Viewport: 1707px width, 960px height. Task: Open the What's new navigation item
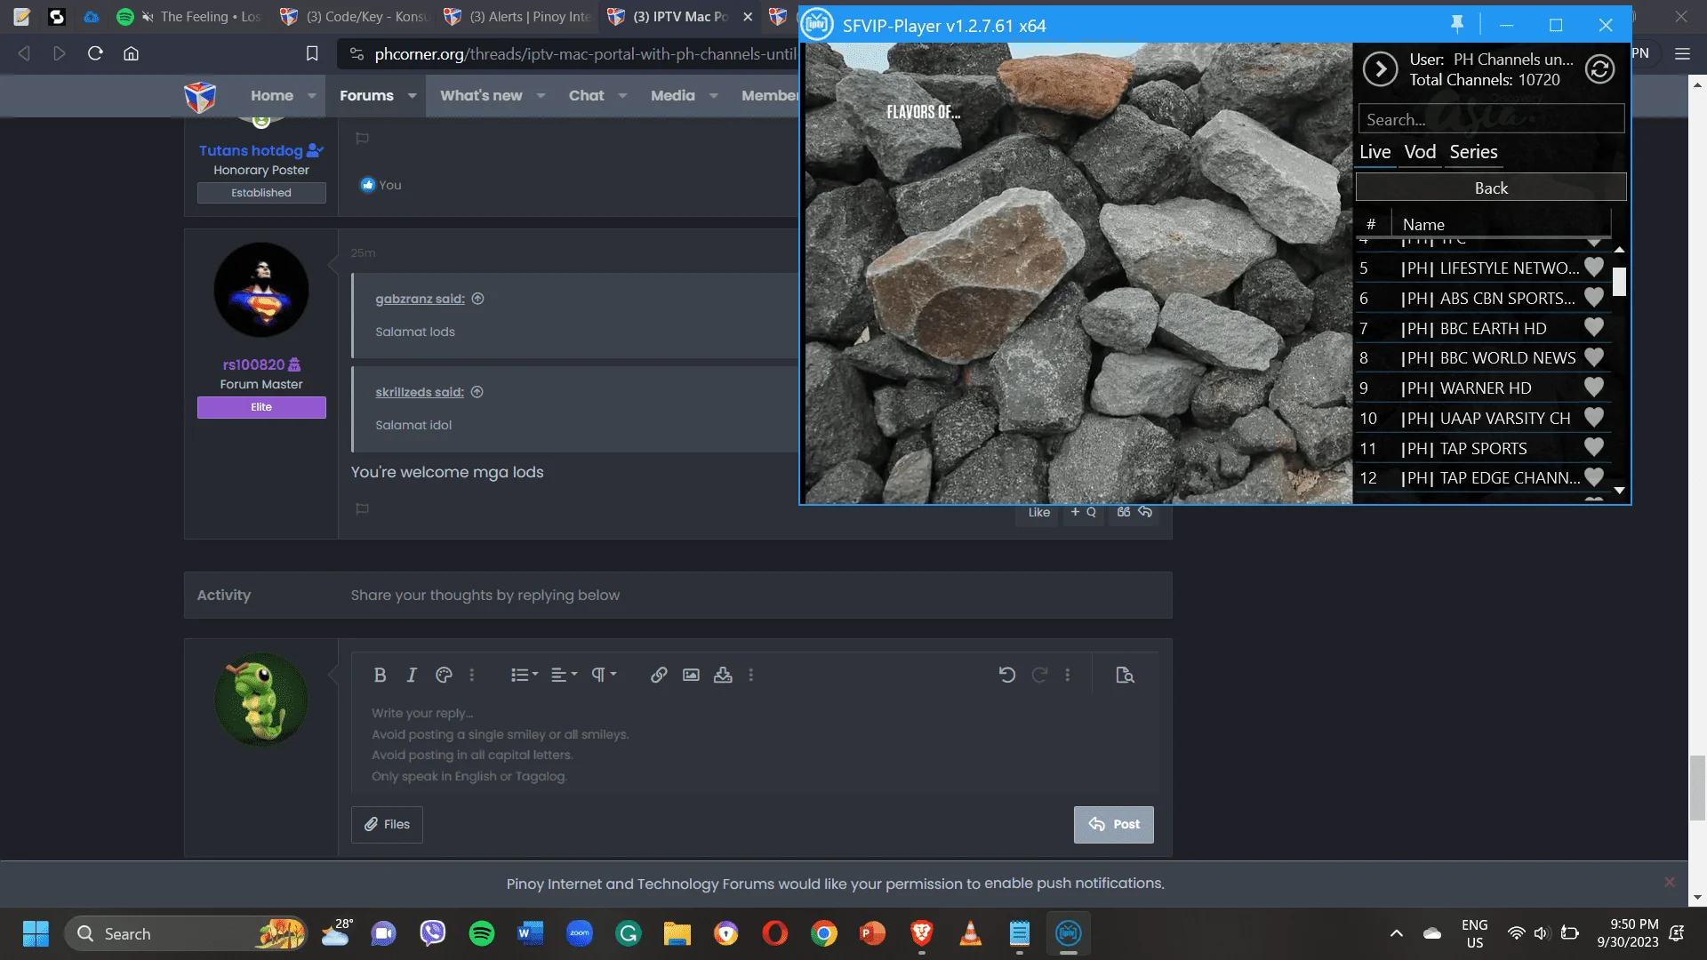[481, 95]
